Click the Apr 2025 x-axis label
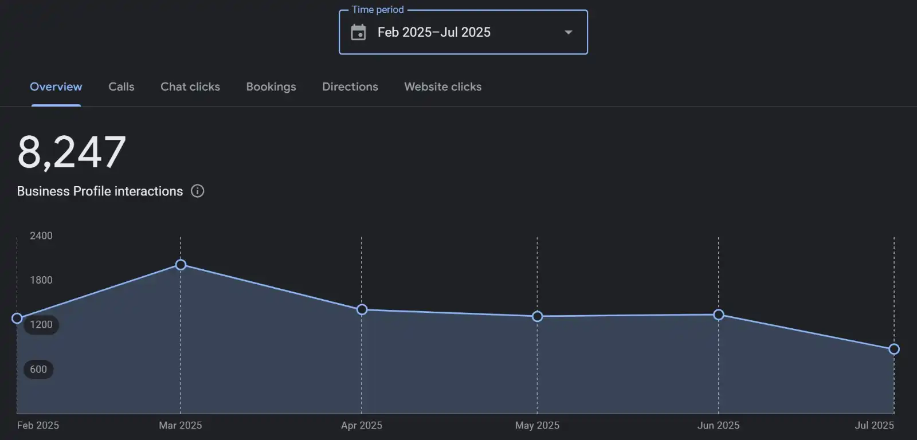 pyautogui.click(x=362, y=425)
